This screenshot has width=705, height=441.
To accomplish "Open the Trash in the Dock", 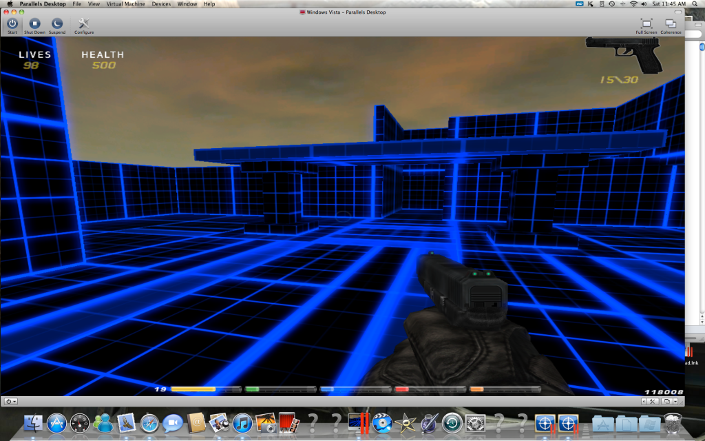I will (673, 423).
